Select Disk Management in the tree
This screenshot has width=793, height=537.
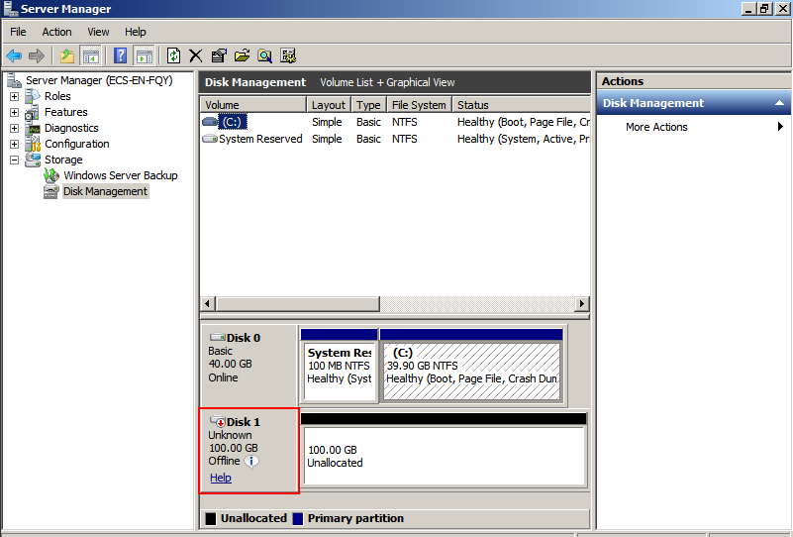click(x=105, y=191)
